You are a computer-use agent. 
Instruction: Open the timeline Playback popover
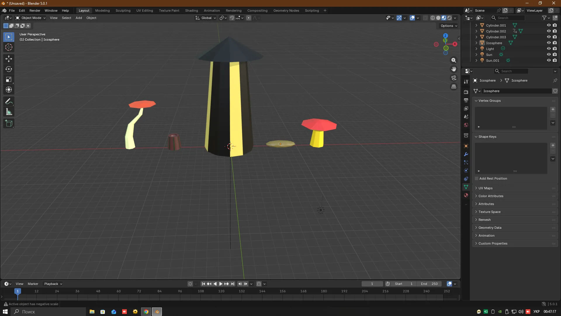53,284
